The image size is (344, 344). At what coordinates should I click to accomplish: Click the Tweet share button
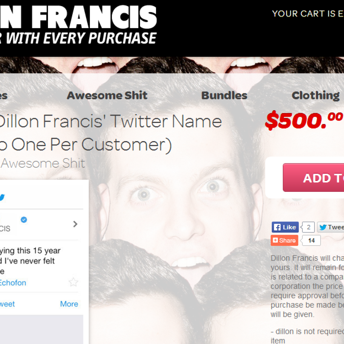point(331,227)
